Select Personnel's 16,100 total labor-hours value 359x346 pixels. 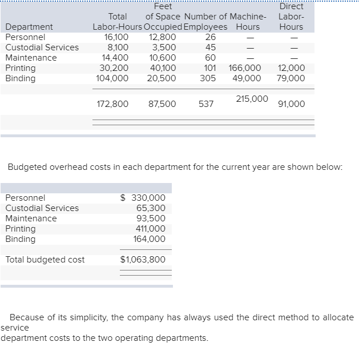[x=116, y=37]
